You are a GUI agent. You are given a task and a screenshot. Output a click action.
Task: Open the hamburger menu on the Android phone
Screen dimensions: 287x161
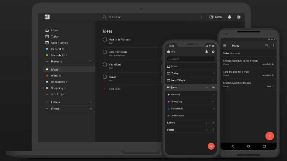point(224,46)
